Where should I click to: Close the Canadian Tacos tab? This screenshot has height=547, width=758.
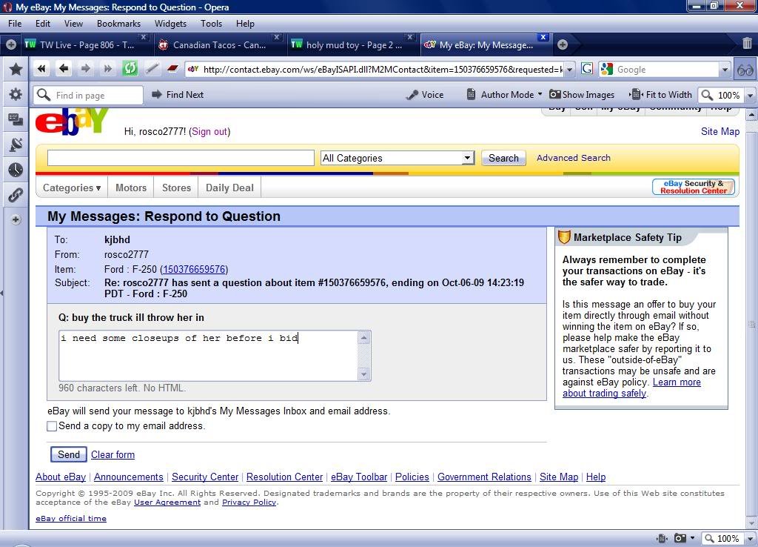pyautogui.click(x=277, y=37)
